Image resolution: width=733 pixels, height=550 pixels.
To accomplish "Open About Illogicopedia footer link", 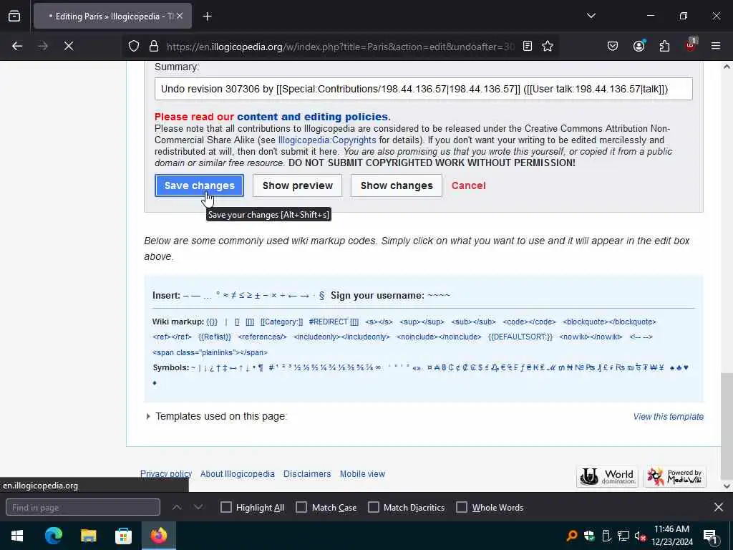I will click(x=238, y=474).
